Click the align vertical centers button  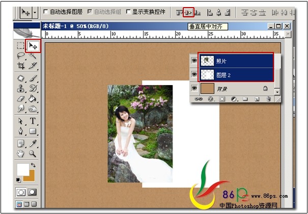(x=188, y=13)
